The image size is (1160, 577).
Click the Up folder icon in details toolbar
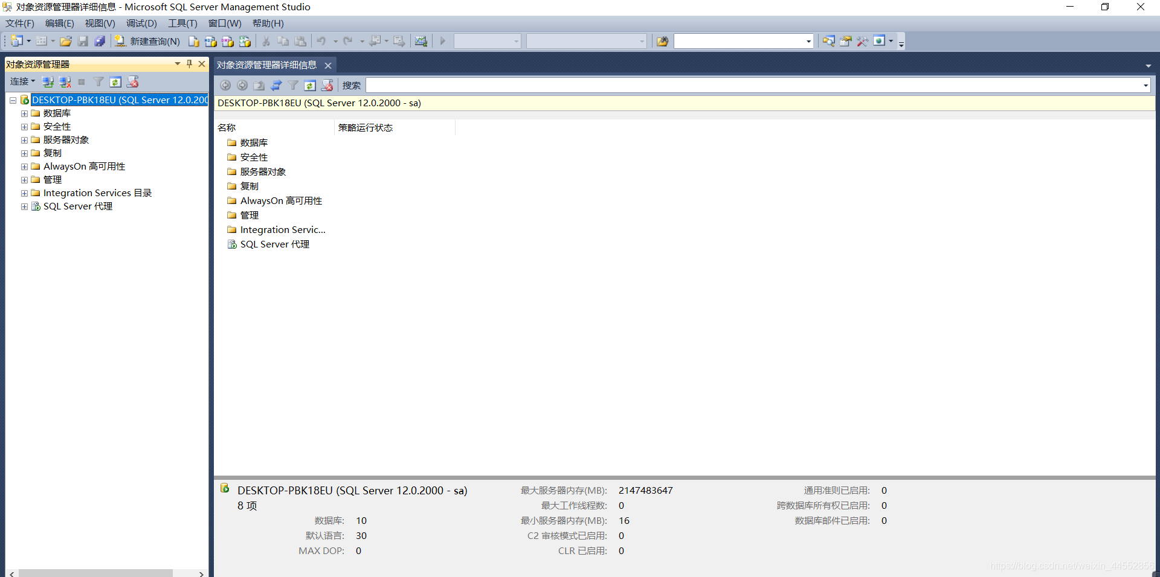pos(259,85)
